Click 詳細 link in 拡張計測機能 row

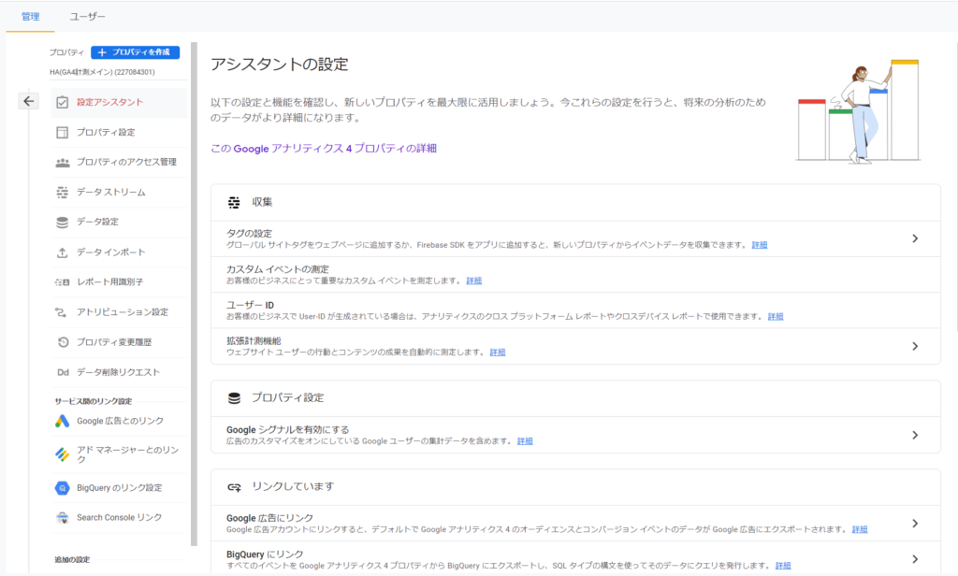[498, 353]
